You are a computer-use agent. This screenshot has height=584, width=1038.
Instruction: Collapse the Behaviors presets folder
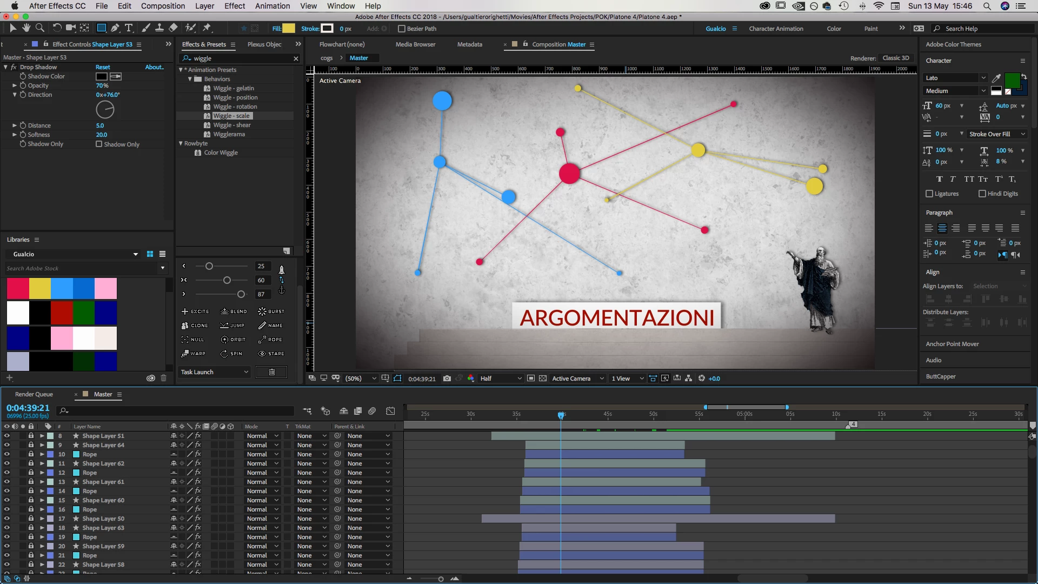190,79
